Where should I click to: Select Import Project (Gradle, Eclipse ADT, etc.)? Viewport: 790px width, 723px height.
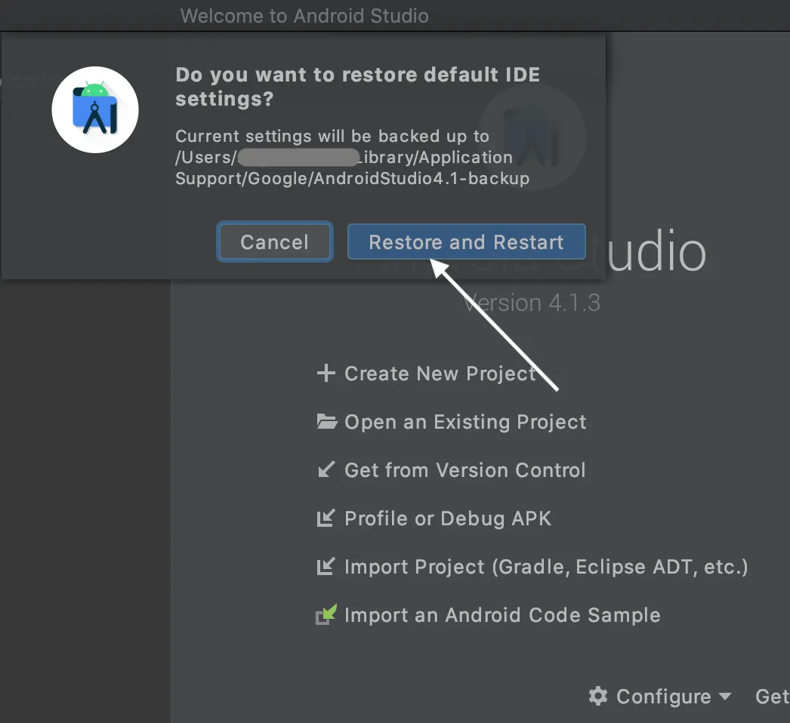546,567
